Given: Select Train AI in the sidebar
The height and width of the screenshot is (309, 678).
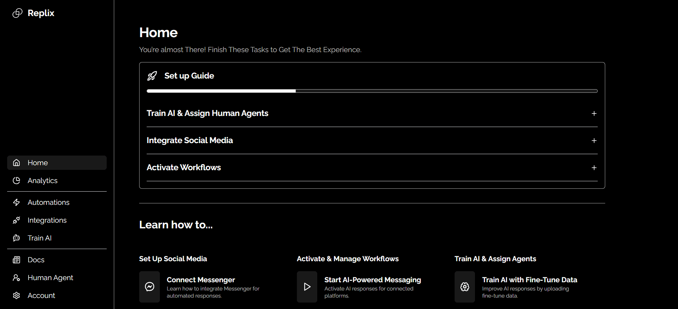Looking at the screenshot, I should point(57,238).
